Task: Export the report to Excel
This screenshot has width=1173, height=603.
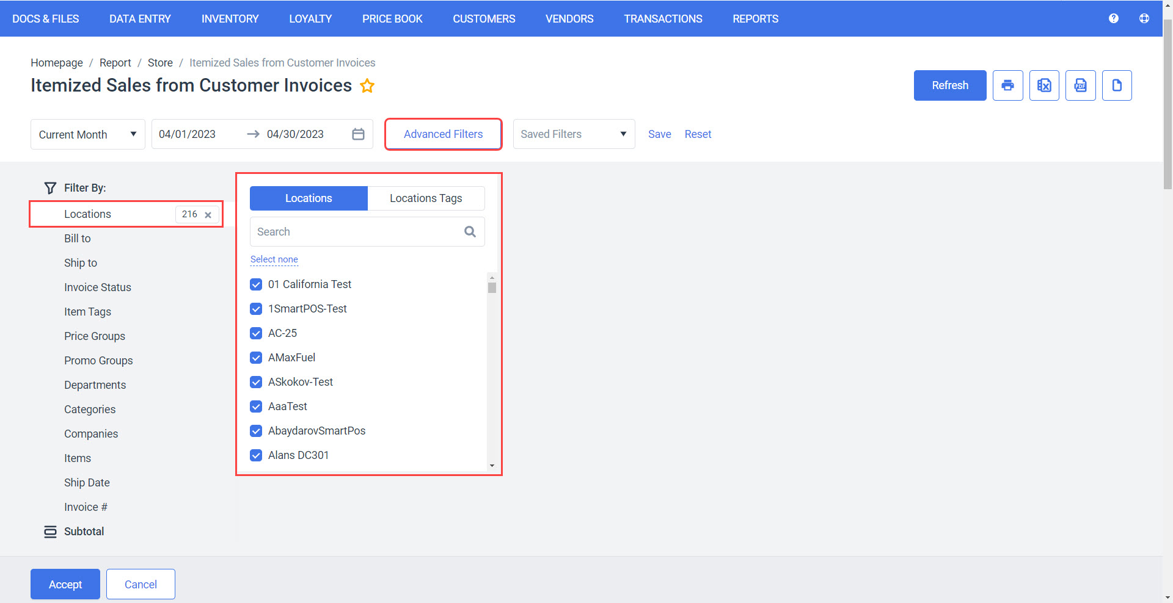Action: pos(1044,85)
